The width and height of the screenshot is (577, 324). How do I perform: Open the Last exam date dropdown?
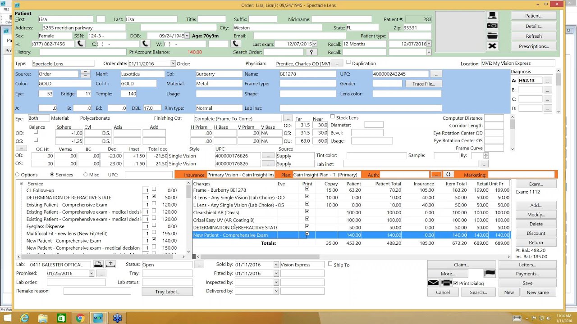pyautogui.click(x=314, y=44)
